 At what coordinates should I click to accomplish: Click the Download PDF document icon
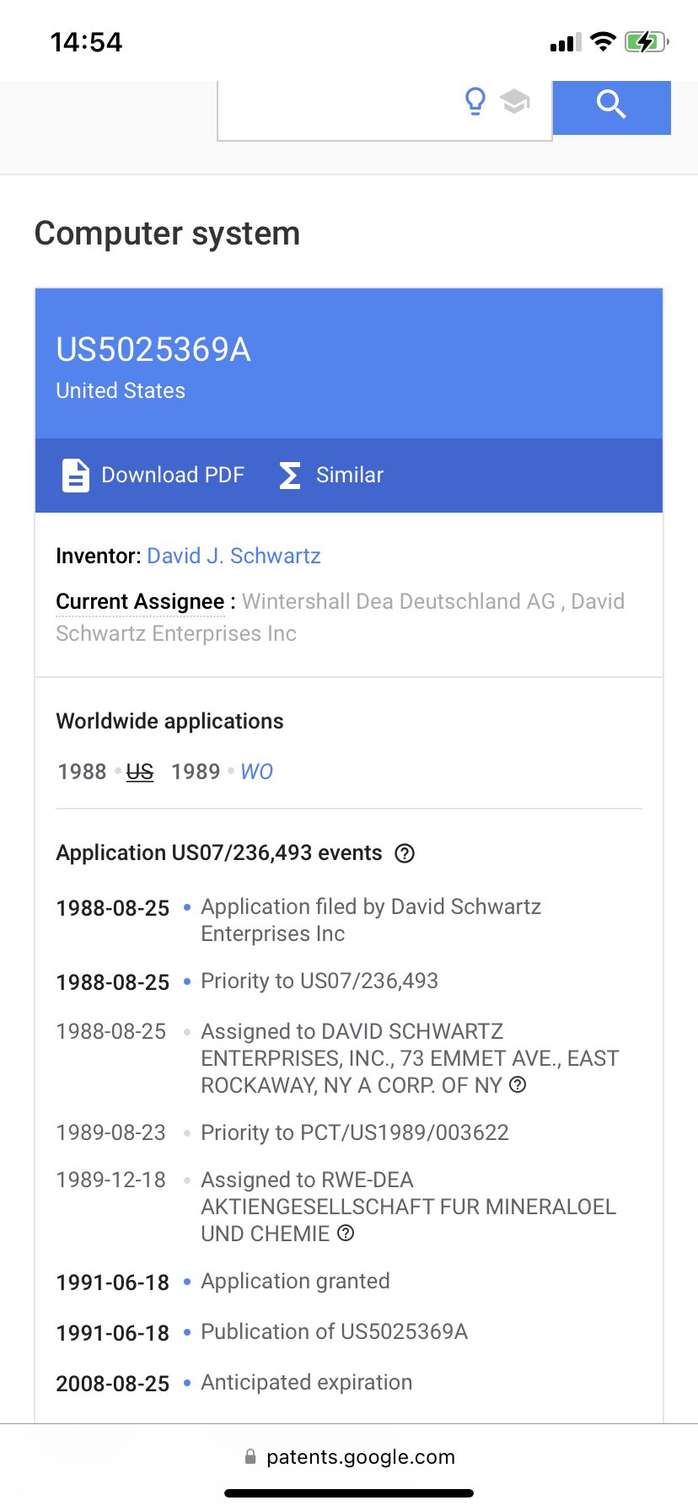[75, 476]
